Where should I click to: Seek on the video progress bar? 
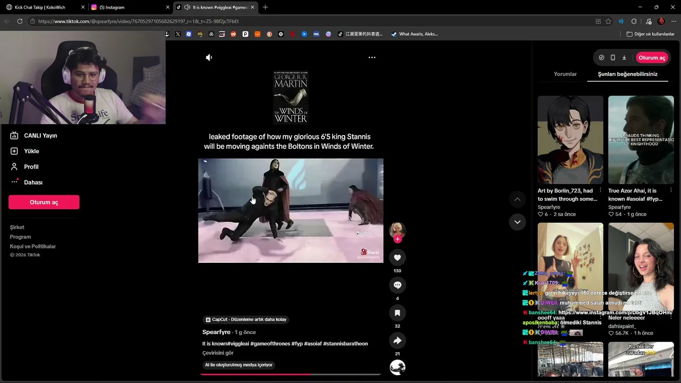coord(290,374)
